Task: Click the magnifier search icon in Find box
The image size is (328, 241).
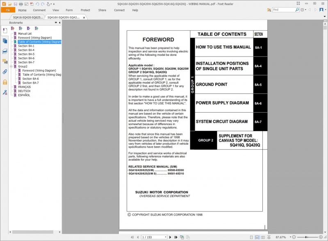Action: [x=297, y=9]
